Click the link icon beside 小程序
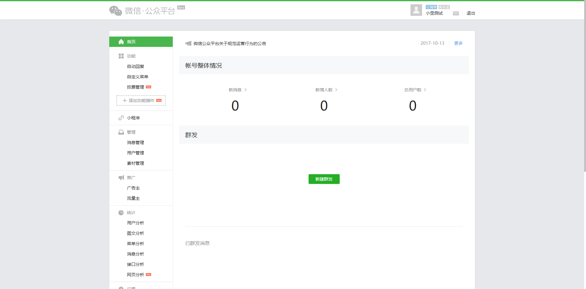Viewport: 586px width, 289px height. pos(121,118)
